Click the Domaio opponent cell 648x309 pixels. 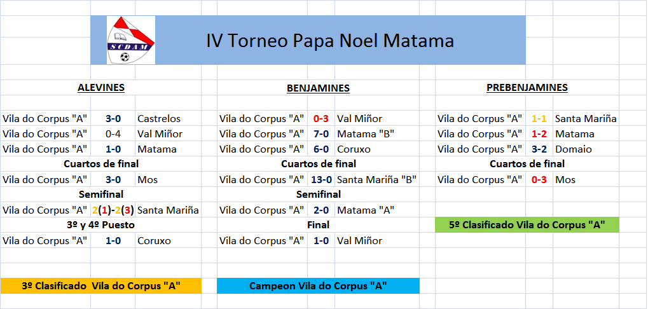coord(574,149)
